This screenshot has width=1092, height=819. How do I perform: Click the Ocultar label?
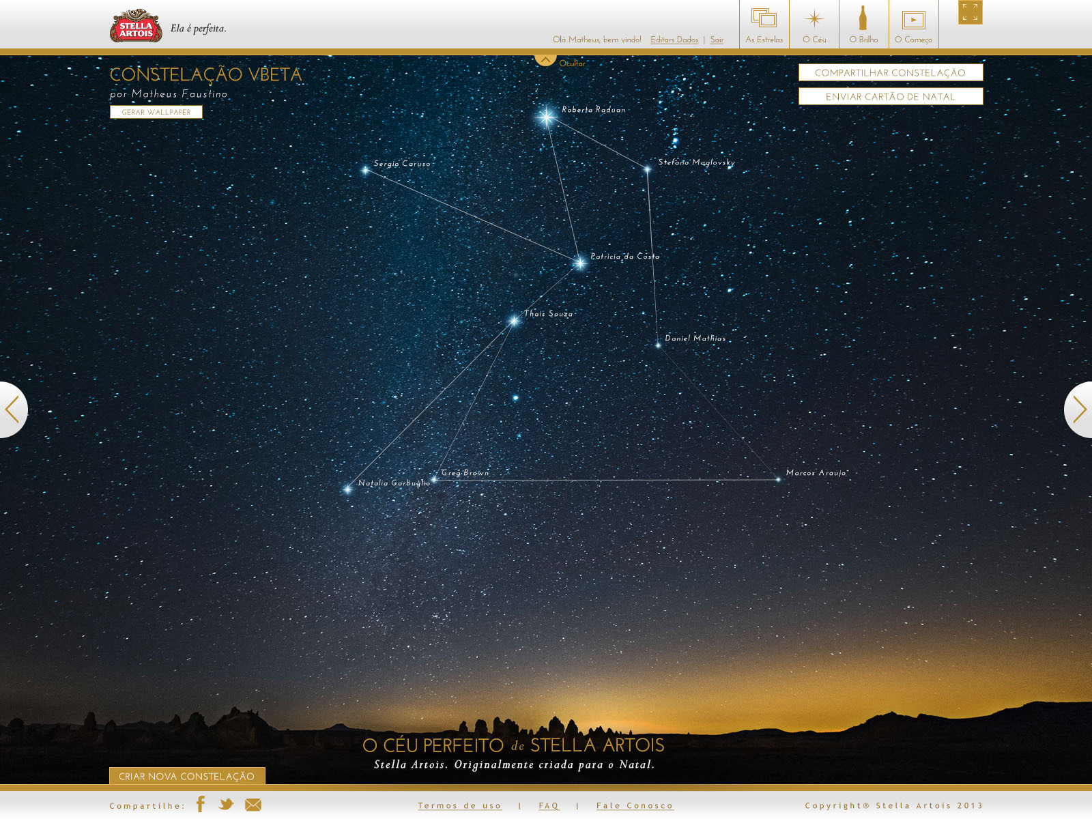[x=572, y=63]
